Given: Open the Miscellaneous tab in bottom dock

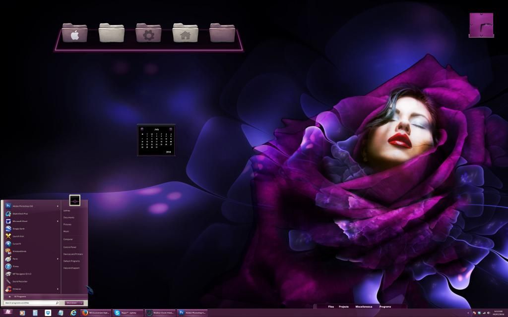Looking at the screenshot, I should 364,307.
